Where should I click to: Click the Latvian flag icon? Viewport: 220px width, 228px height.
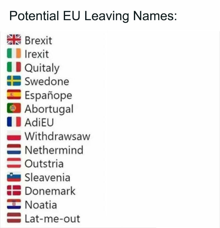(14, 218)
